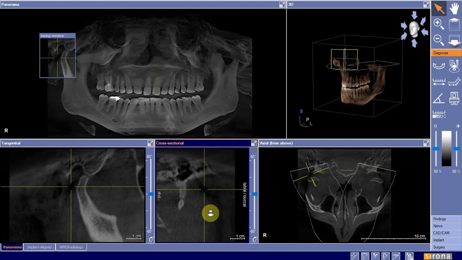Reset rotation icon in Cross-sectional view
462x260 pixels.
[255, 239]
